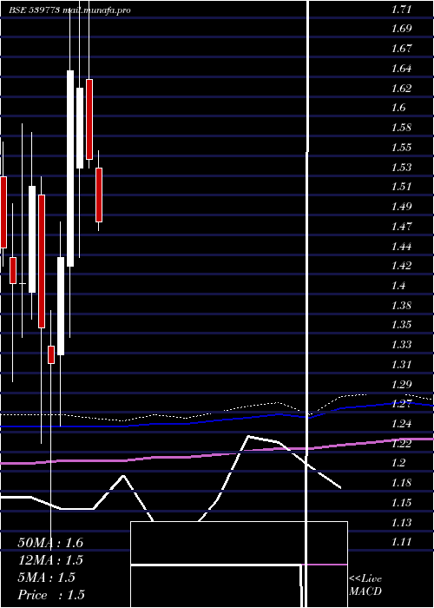Click the BSE 539773 mail.munafa.pro title text
This screenshot has width=434, height=608.
(69, 10)
